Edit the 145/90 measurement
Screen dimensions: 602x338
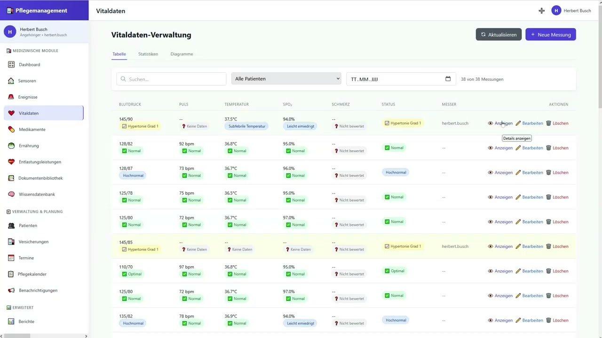pos(529,123)
